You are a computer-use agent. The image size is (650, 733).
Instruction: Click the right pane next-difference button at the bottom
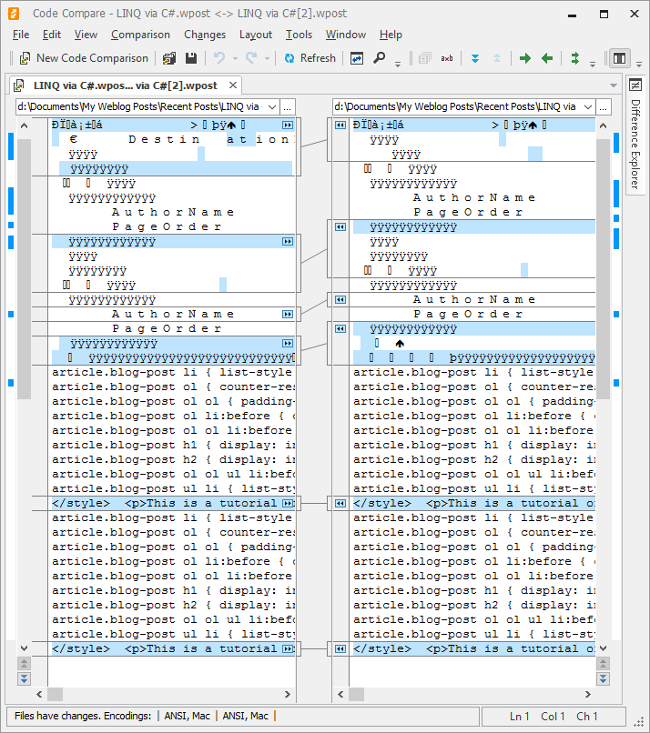(604, 678)
